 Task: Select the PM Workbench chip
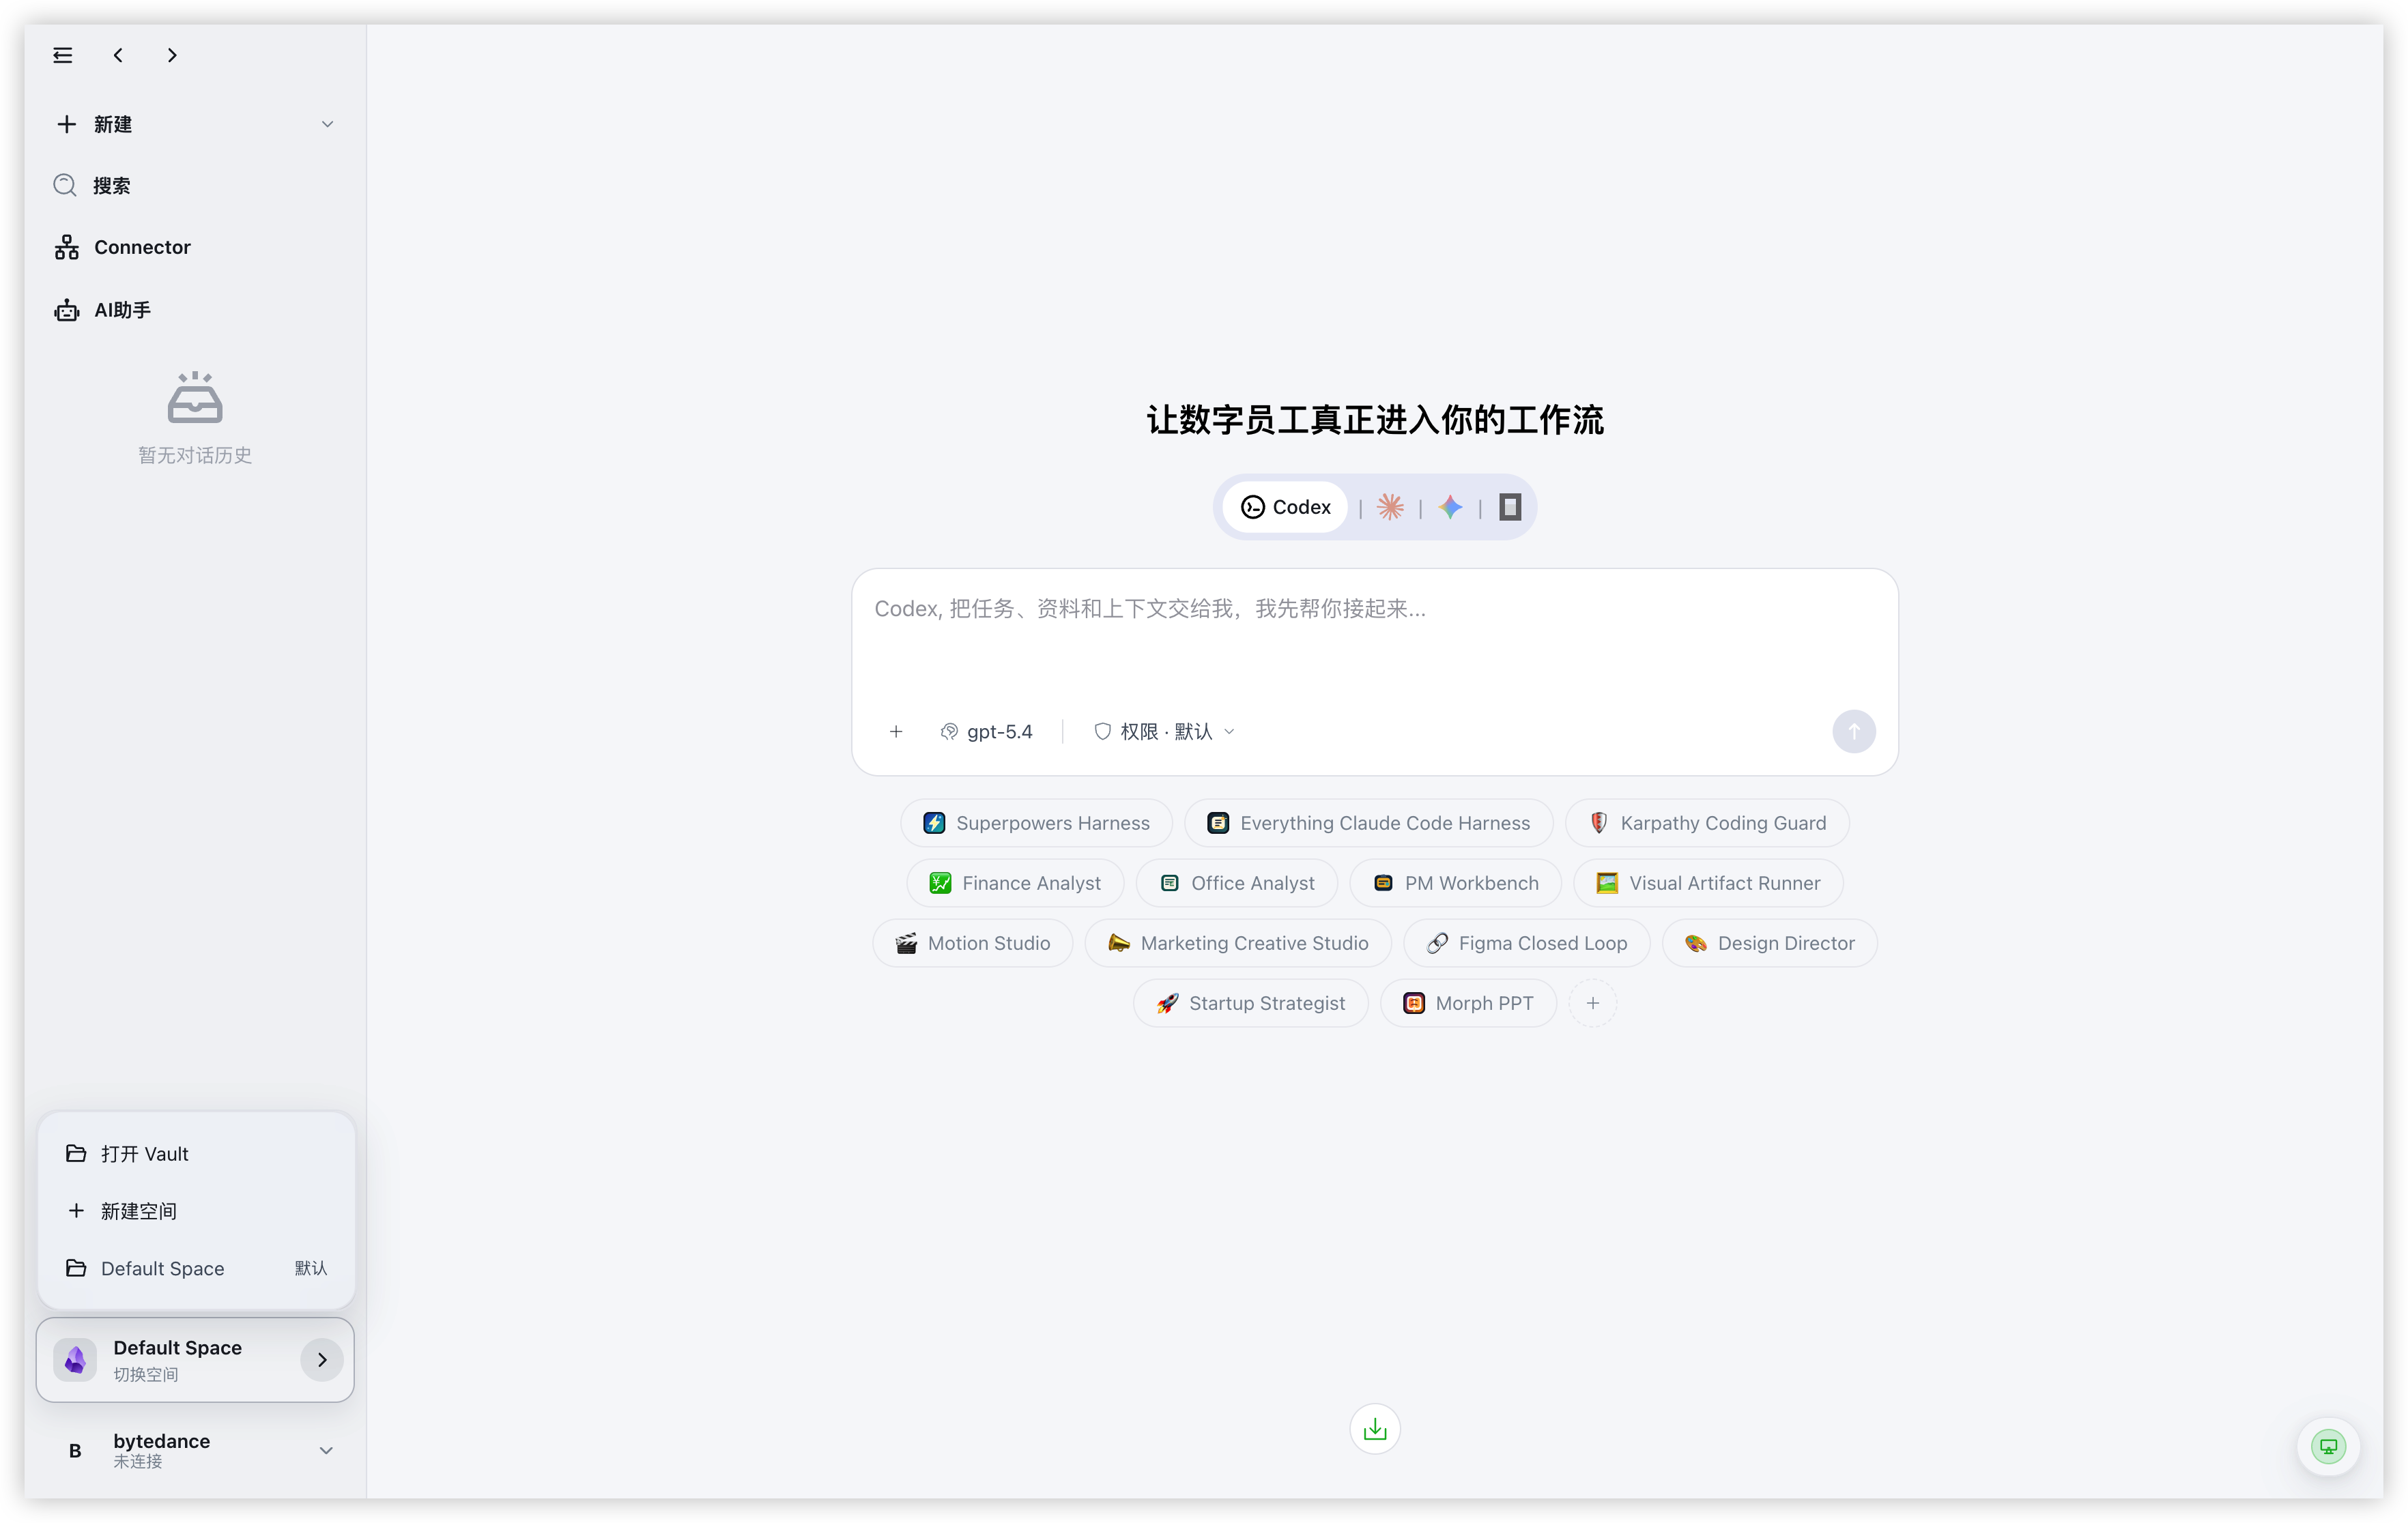coord(1455,883)
